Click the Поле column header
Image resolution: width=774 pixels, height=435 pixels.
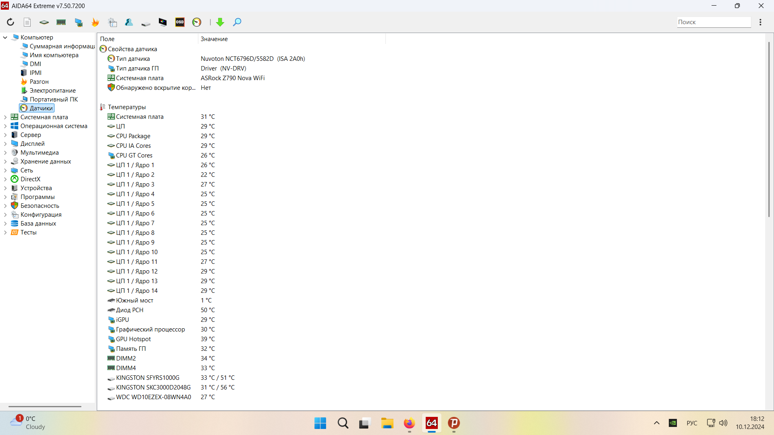[x=107, y=39]
